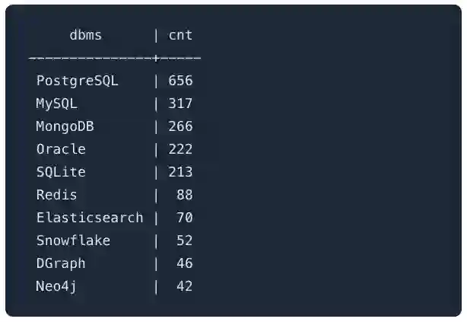The image size is (467, 322).
Task: Select the count value 266
Action: [180, 126]
